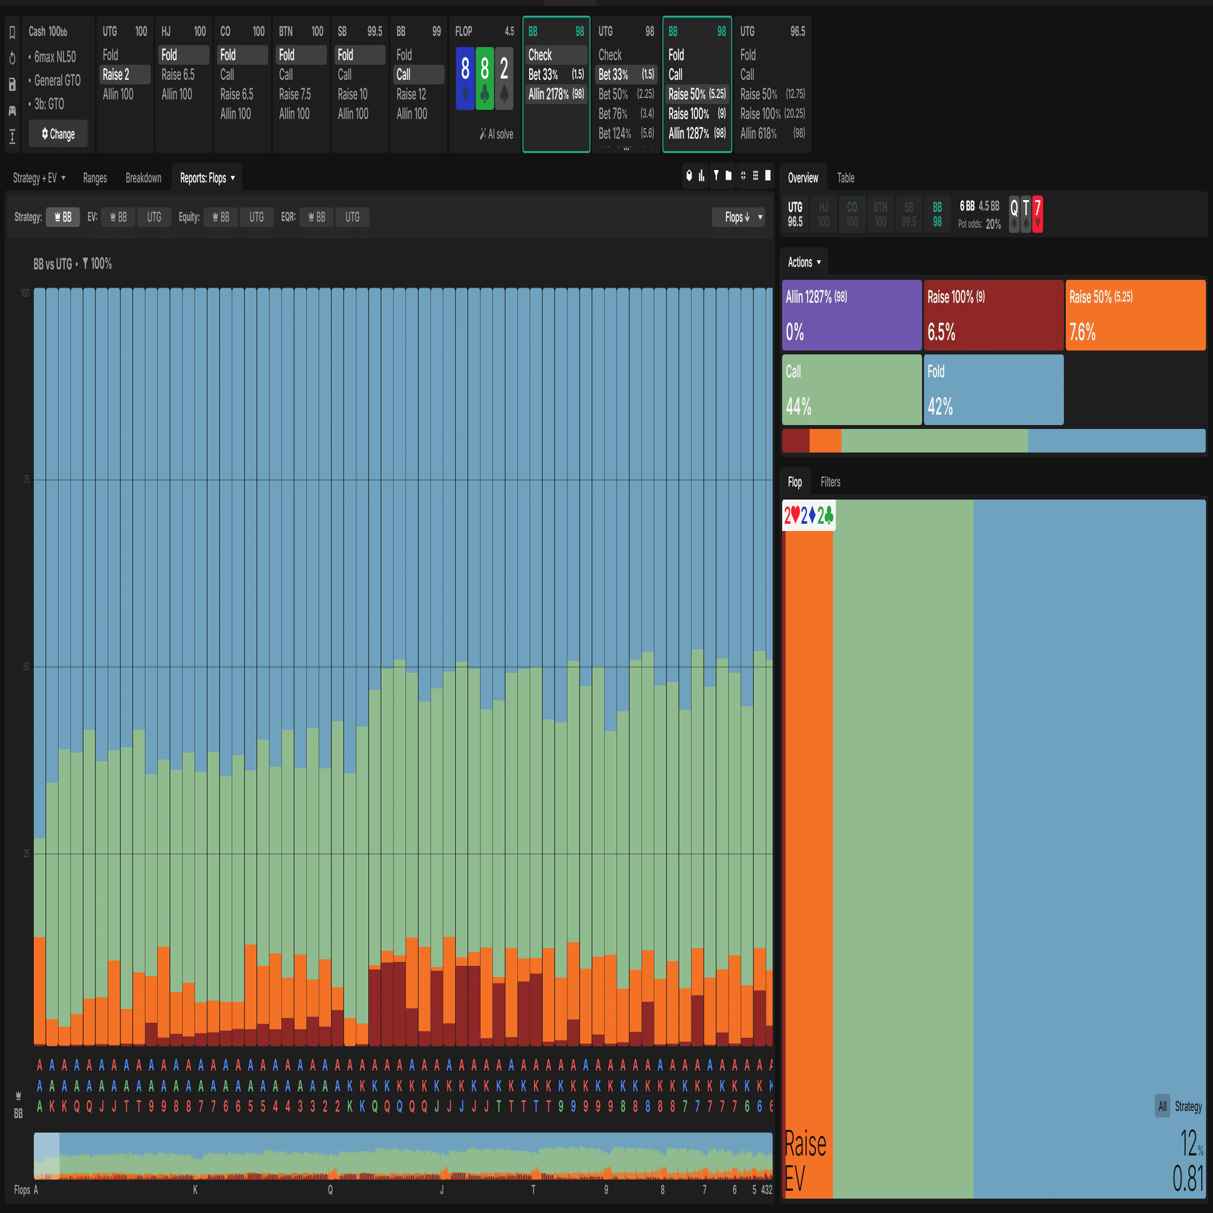Switch treemap to All mode

[x=1162, y=1106]
